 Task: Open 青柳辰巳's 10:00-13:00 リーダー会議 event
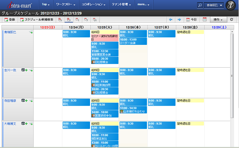133,41
